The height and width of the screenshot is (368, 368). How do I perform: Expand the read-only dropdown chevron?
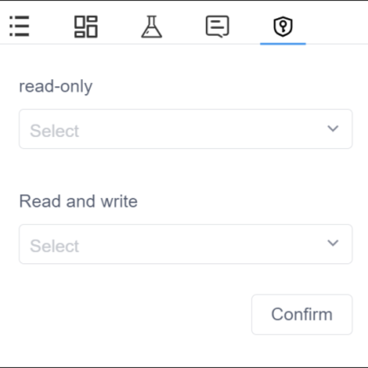333,129
